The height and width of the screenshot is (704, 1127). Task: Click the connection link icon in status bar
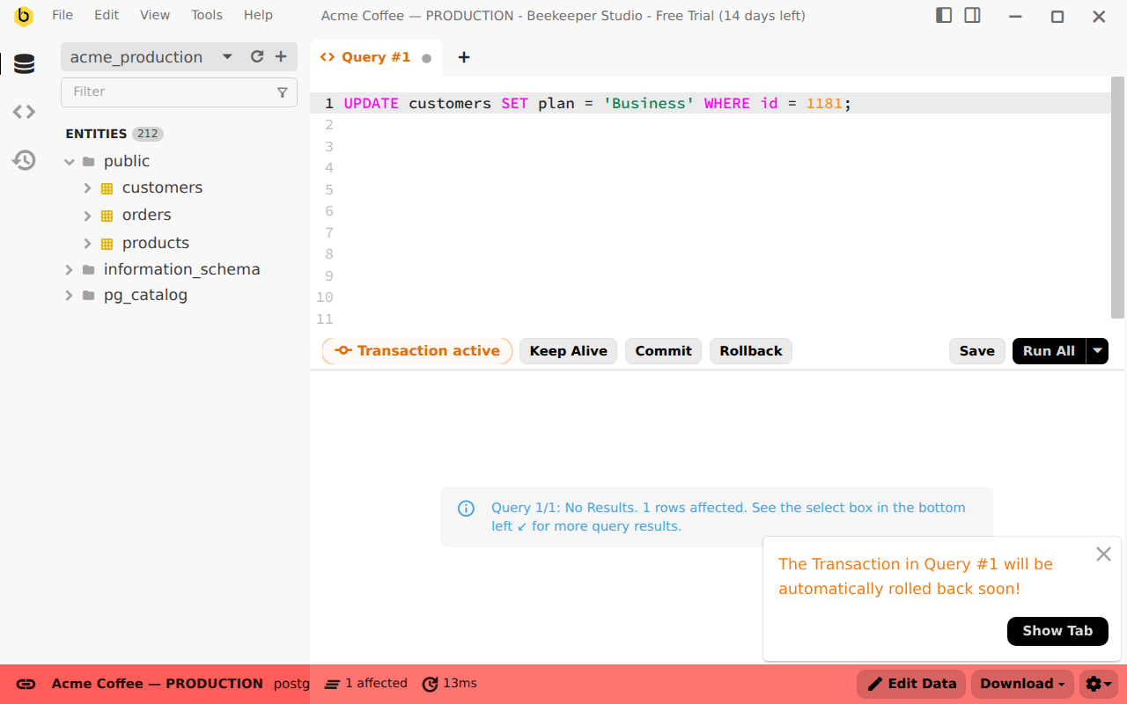(26, 684)
